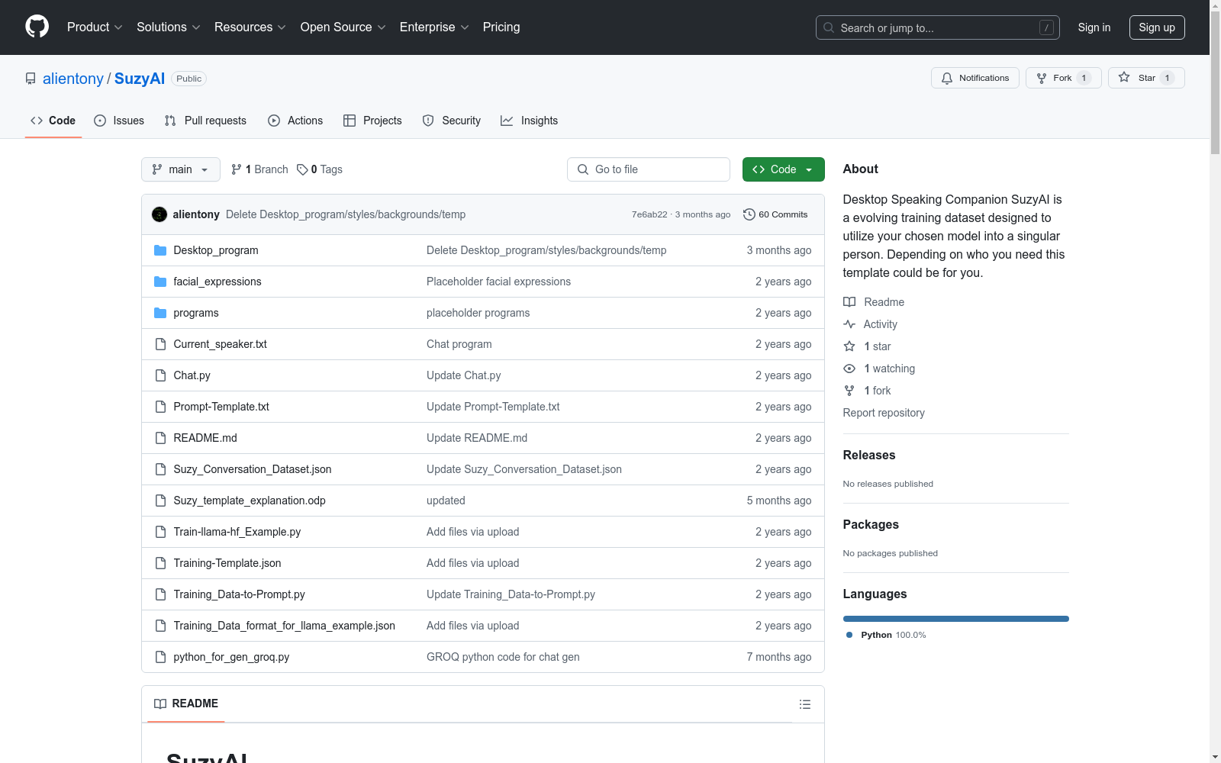Open the Projects tab
This screenshot has width=1221, height=763.
point(372,121)
